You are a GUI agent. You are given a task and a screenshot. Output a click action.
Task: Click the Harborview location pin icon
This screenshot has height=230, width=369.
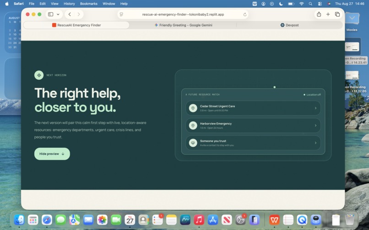(x=193, y=125)
